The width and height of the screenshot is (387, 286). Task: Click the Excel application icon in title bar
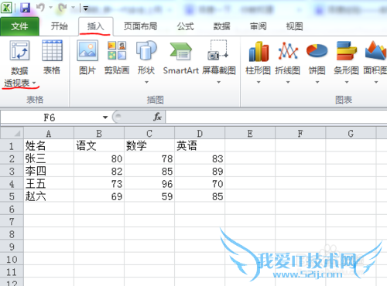click(x=6, y=8)
